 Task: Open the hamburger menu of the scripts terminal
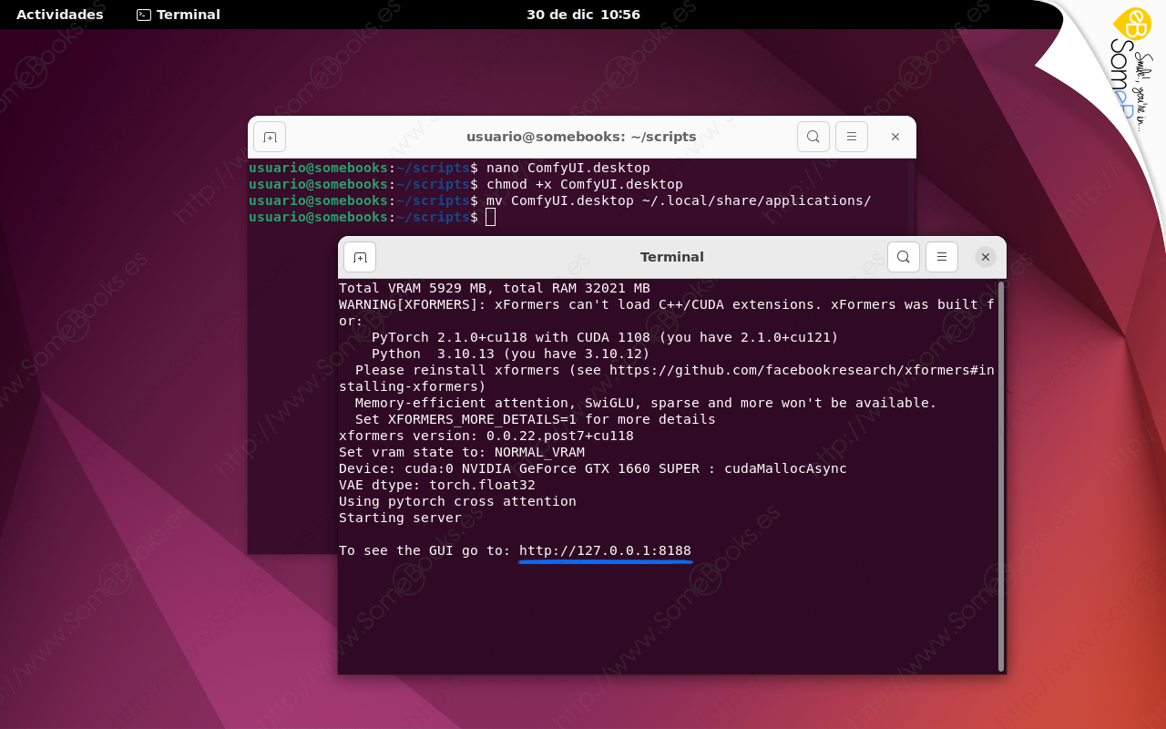click(x=851, y=136)
